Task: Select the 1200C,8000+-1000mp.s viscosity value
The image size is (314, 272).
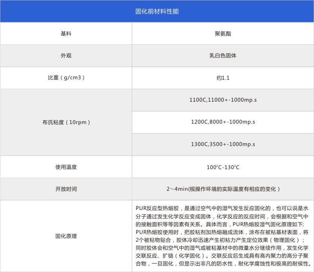Action: [223, 122]
